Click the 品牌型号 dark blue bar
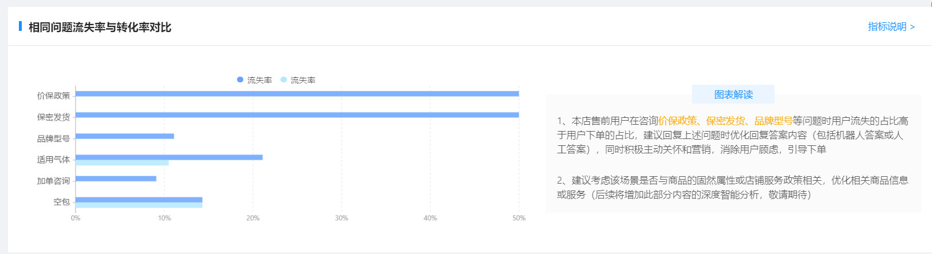932x254 pixels. tap(124, 136)
